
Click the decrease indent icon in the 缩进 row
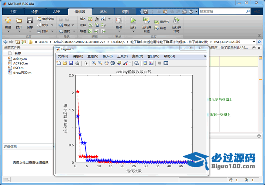point(103,31)
